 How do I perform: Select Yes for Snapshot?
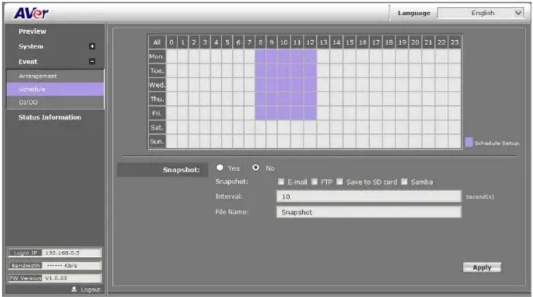tap(220, 168)
